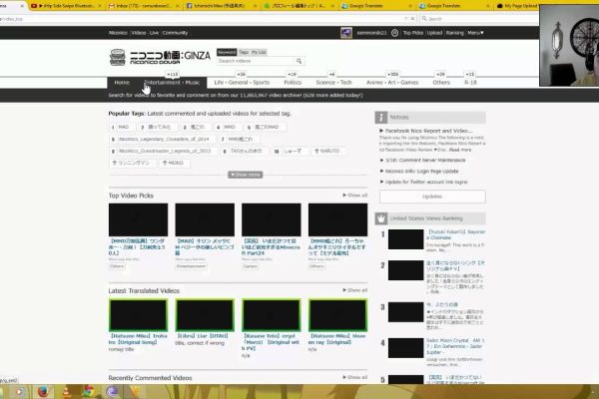Open the user avatar icon next to the username
The width and height of the screenshot is (599, 399).
click(346, 33)
